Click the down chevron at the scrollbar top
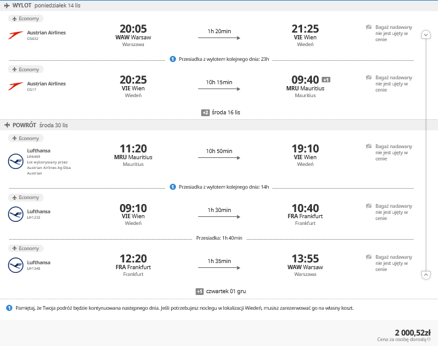 [426, 34]
